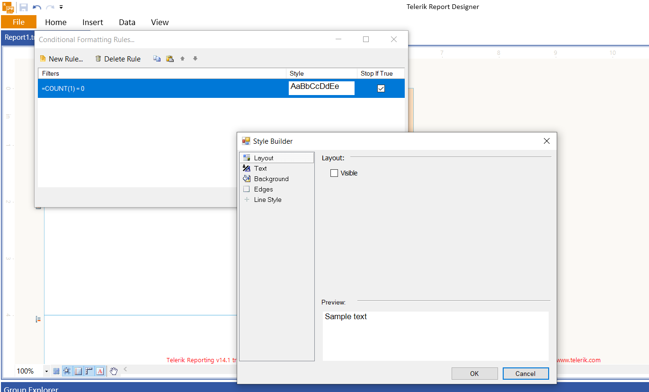Click the horizontal scrollbar left arrow
Image resolution: width=649 pixels, height=392 pixels.
coord(125,369)
